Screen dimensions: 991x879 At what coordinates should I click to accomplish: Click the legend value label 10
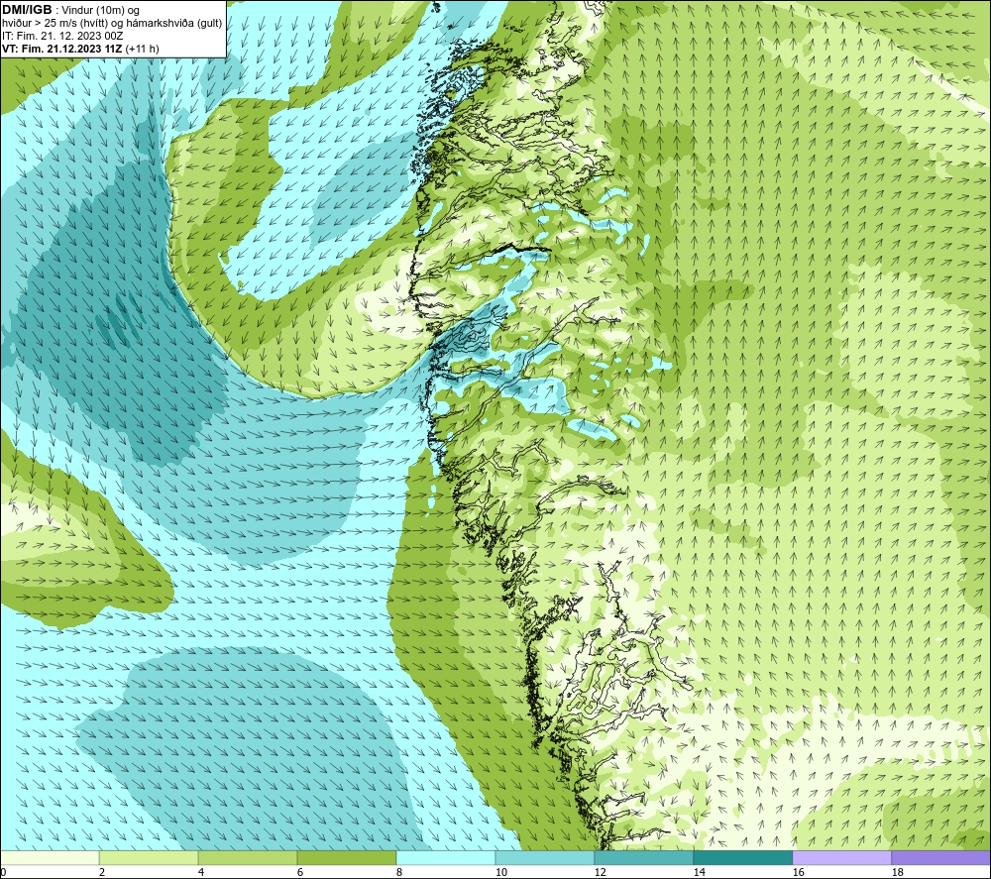[x=501, y=873]
